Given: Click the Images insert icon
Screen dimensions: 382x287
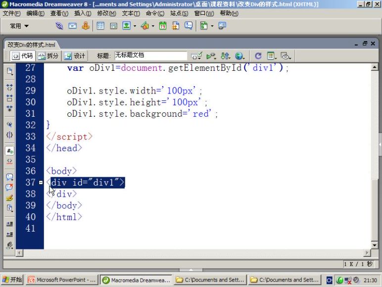Looking at the screenshot, I should coord(127,26).
